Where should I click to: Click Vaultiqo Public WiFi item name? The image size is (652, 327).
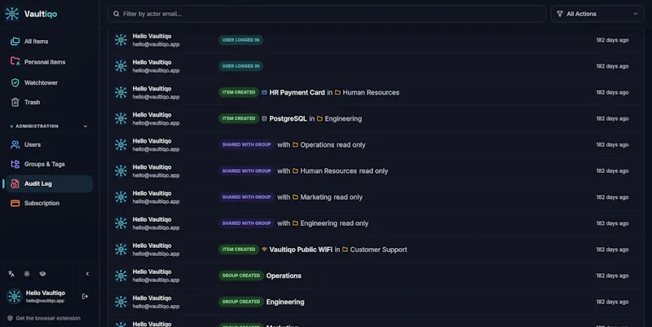click(x=301, y=250)
